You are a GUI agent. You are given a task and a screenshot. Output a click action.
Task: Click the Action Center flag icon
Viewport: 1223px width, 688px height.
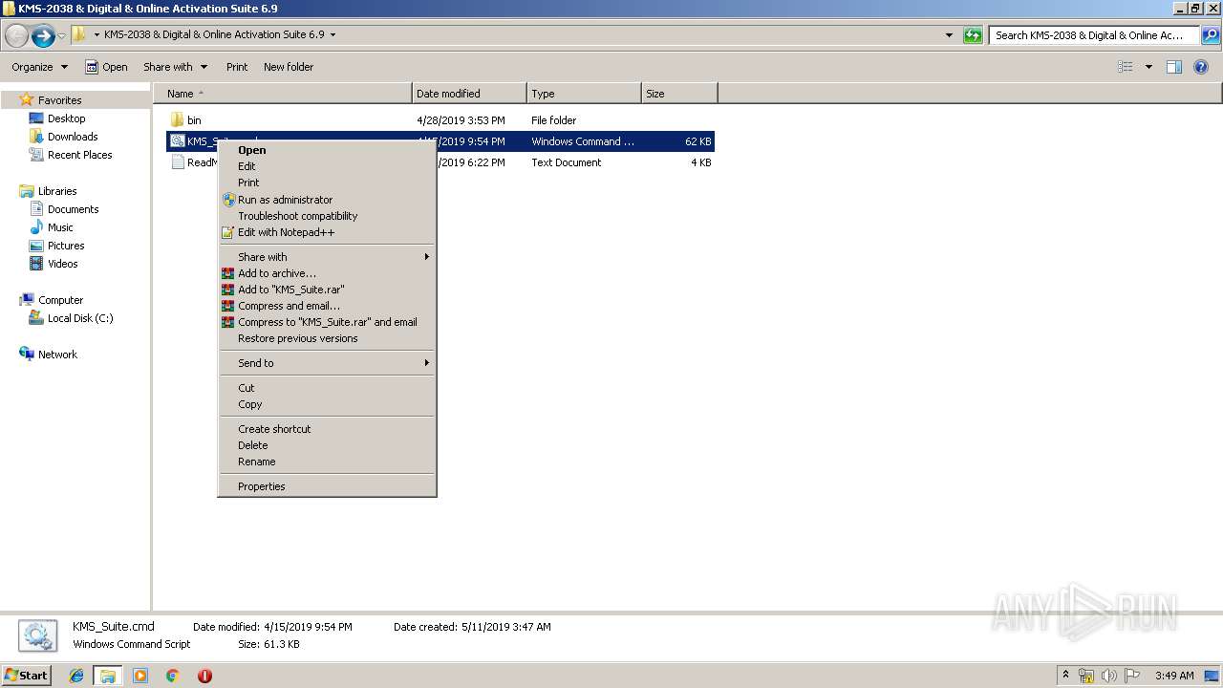1132,676
